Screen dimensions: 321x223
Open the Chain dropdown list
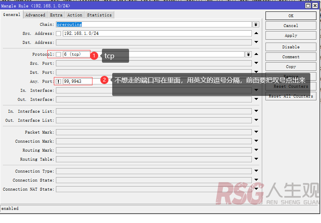(256, 25)
